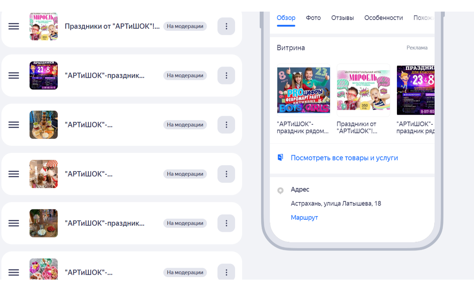
Task: Switch to the Фото tab
Action: 313,18
